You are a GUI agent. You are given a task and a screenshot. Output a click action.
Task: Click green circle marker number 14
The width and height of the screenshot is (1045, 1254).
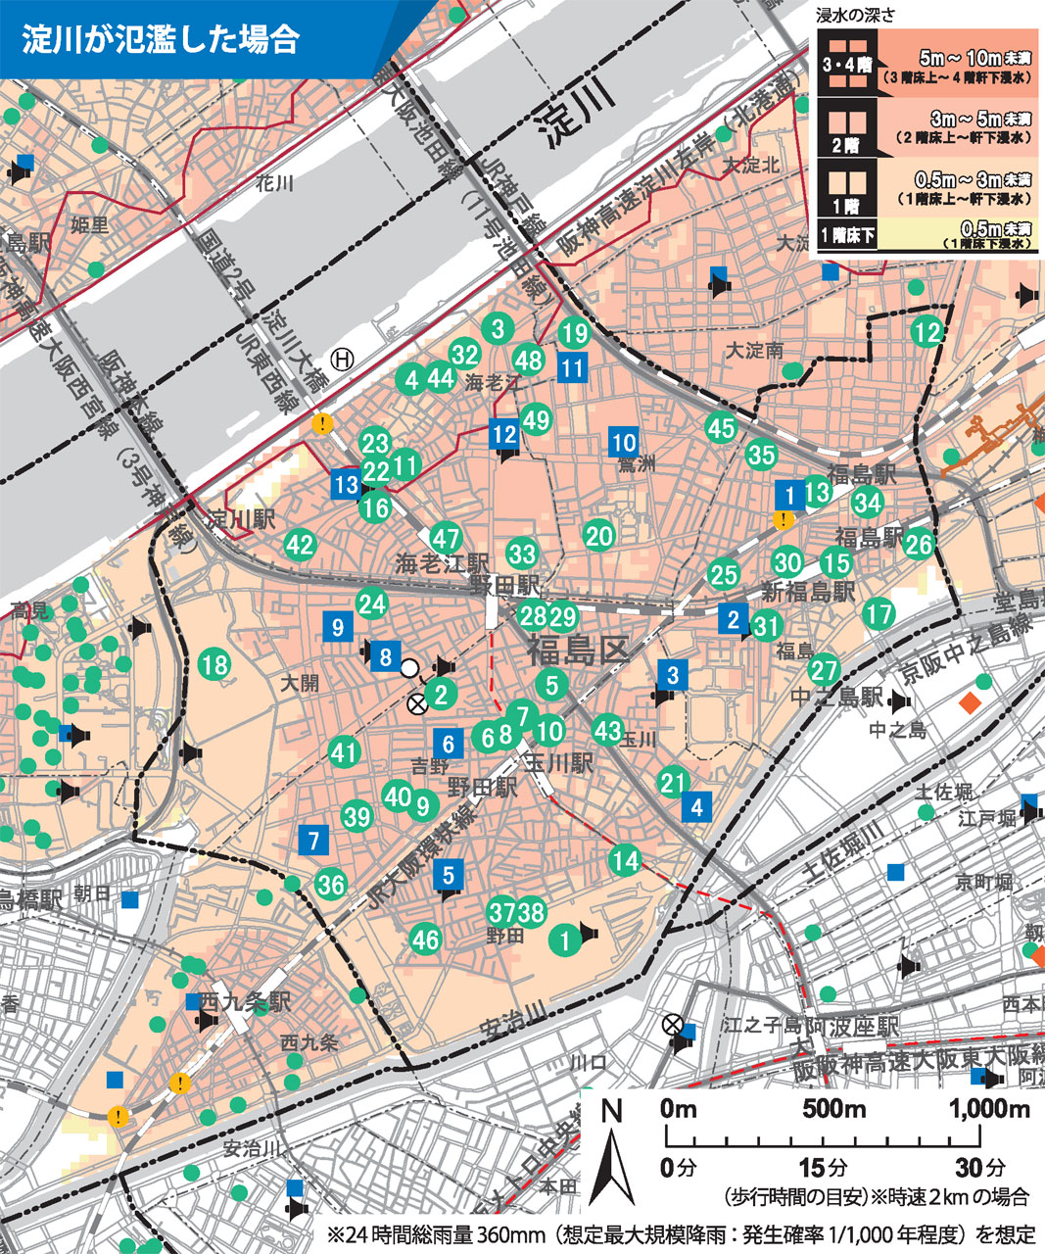[625, 861]
